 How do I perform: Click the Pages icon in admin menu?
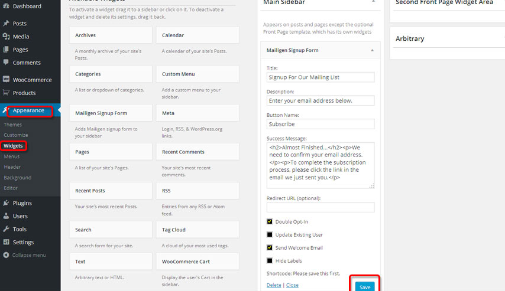6,50
